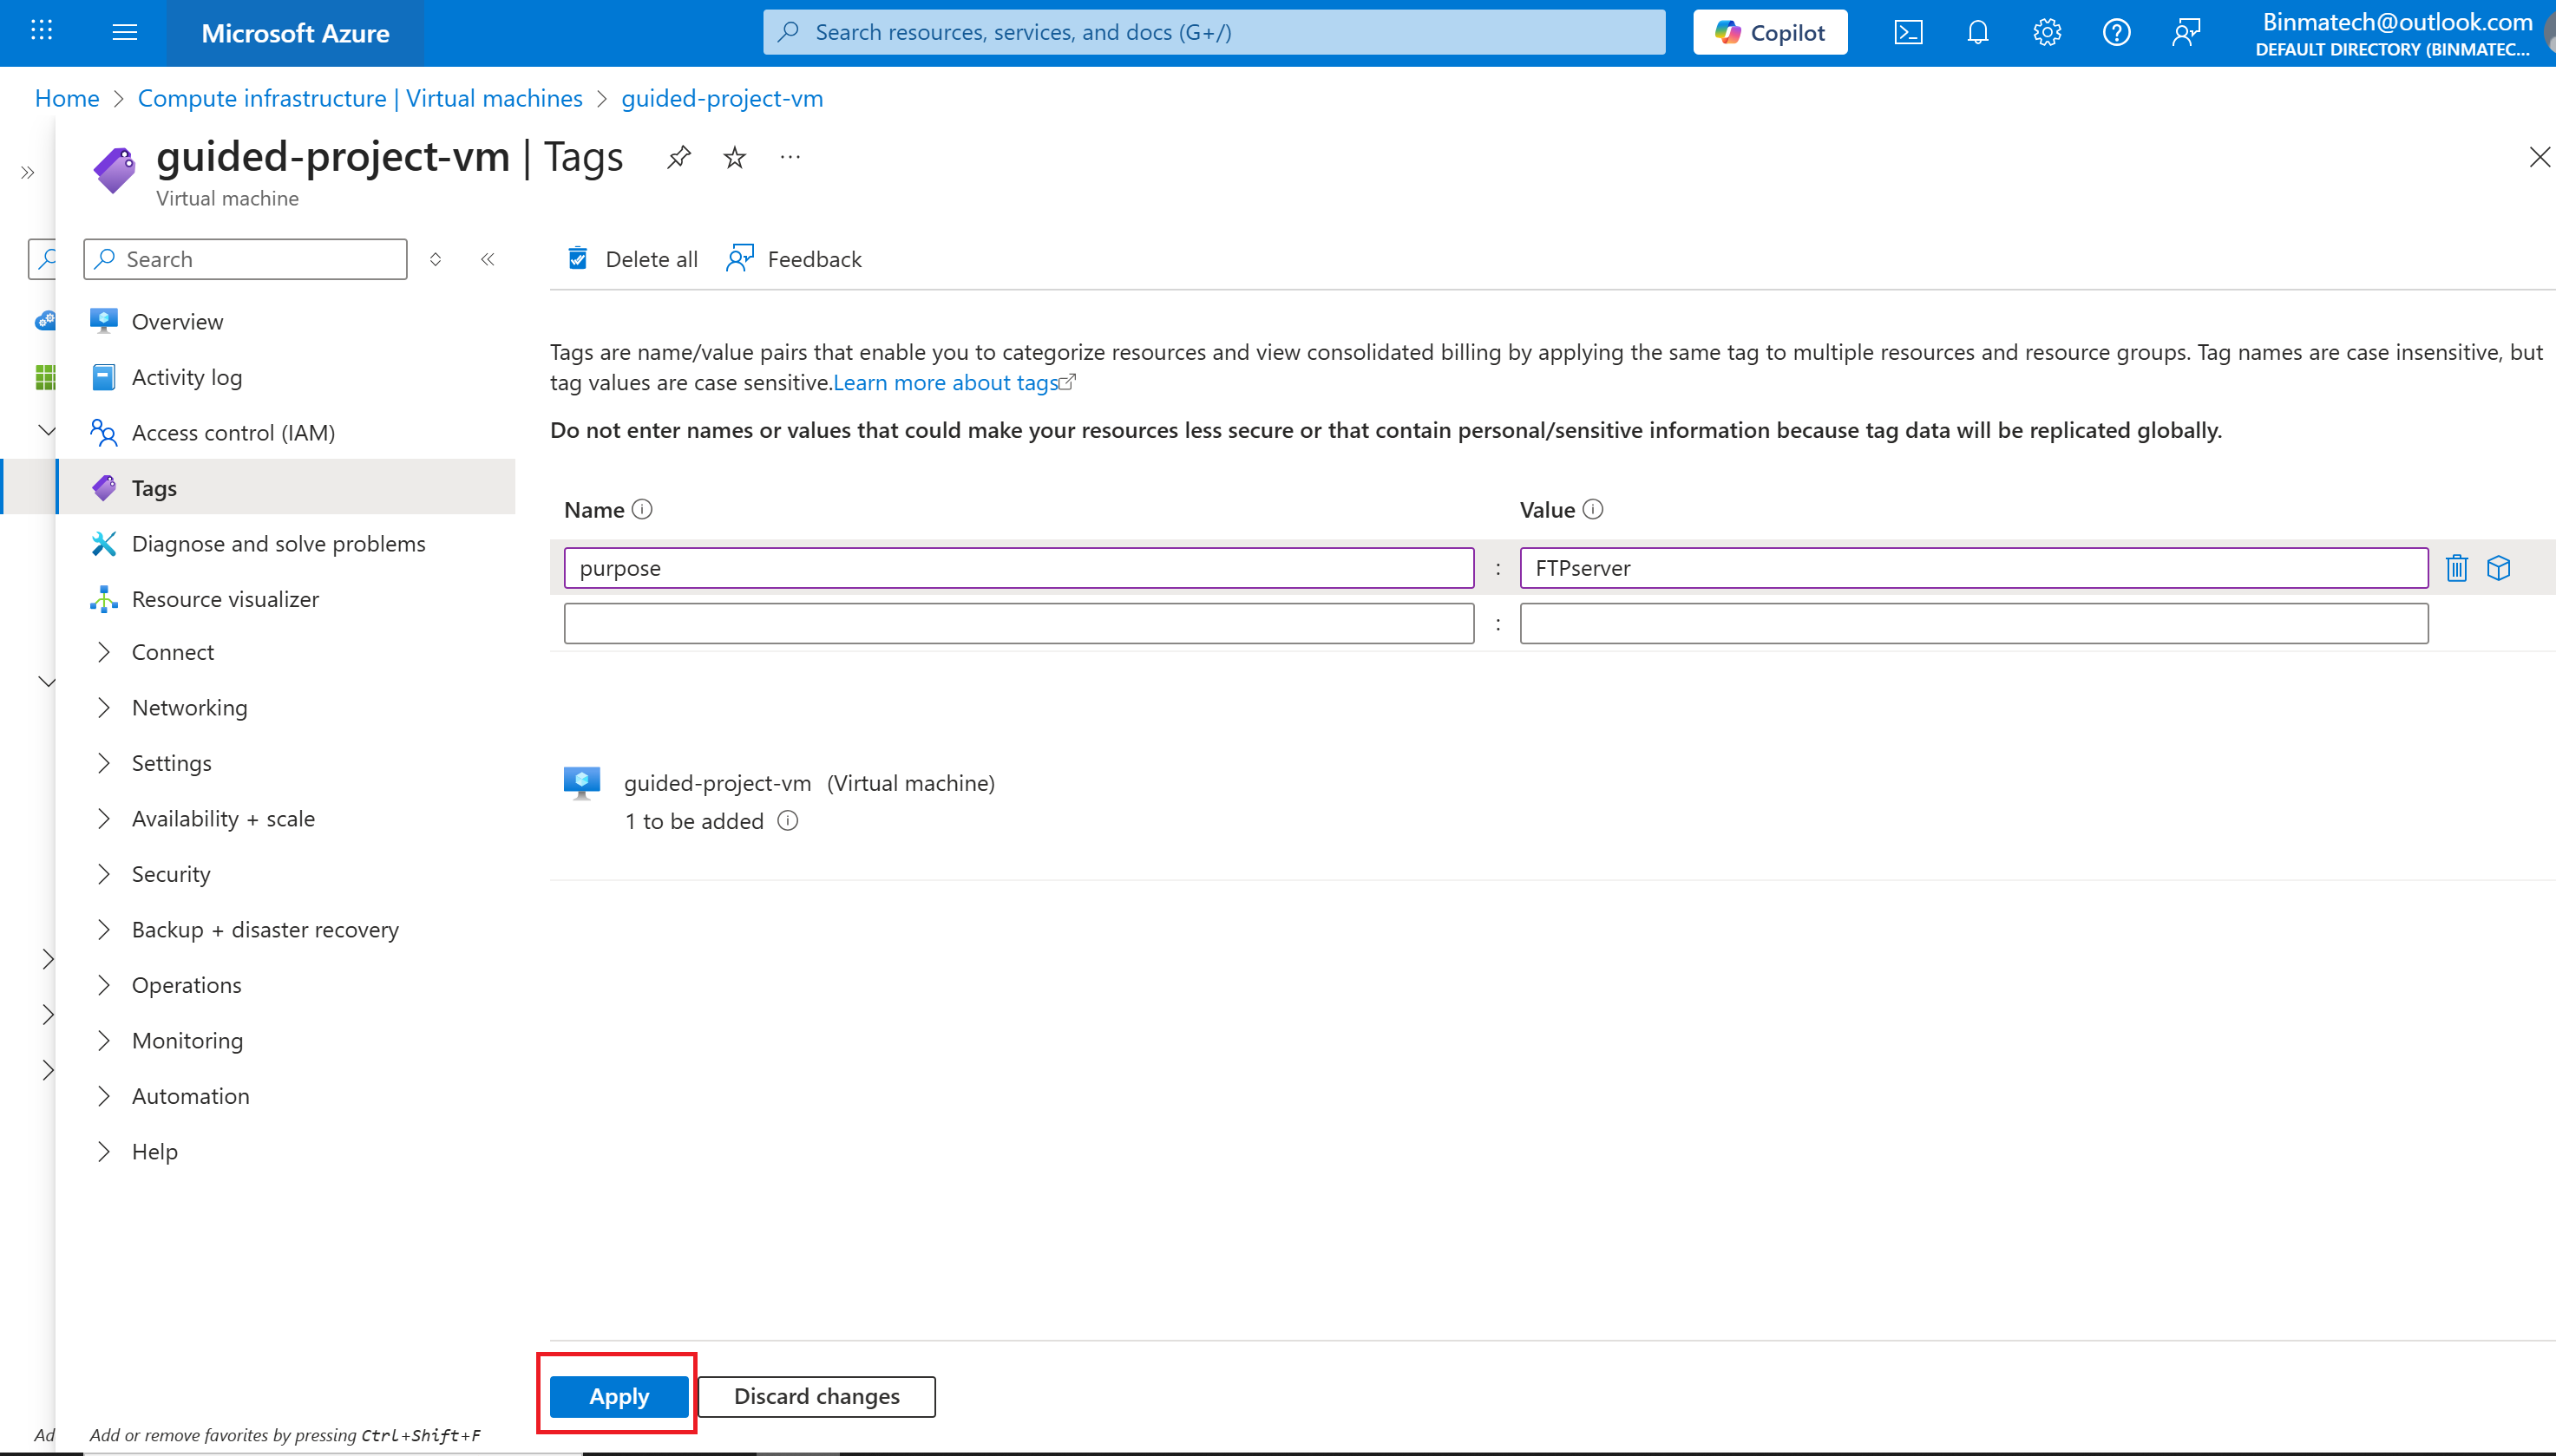Pin the Tags page with pin icon
Image resolution: width=2556 pixels, height=1456 pixels.
(679, 157)
